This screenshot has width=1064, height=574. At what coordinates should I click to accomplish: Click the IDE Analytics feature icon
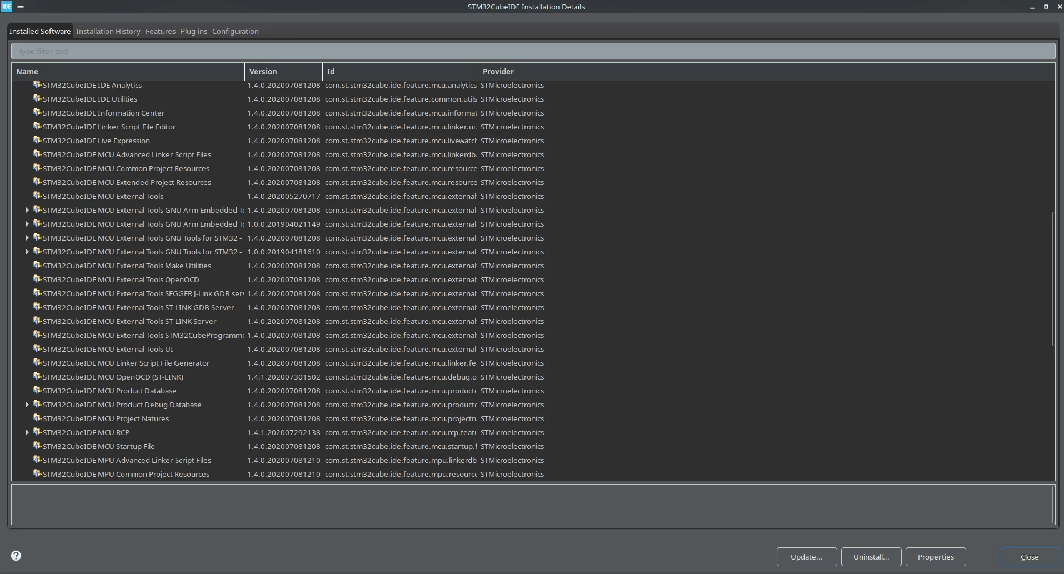(x=37, y=85)
